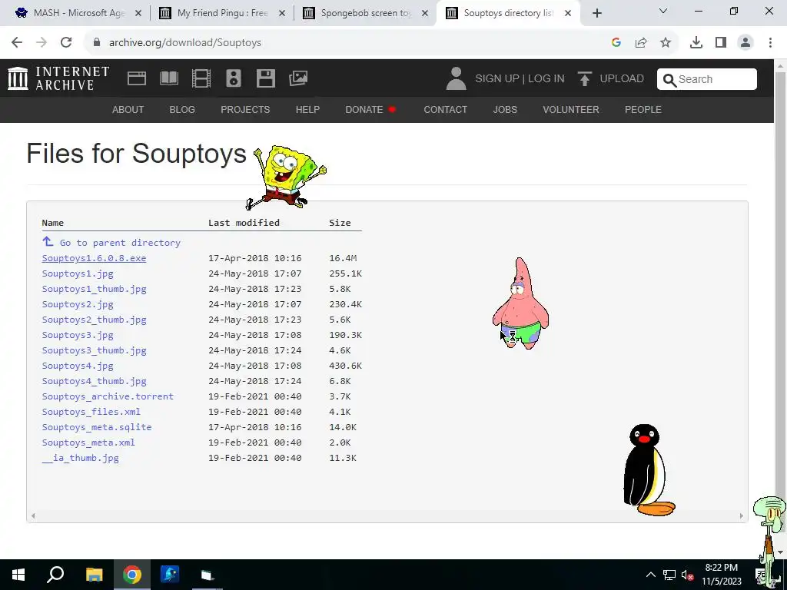This screenshot has height=590, width=787.
Task: Toggle Chrome side panel icon
Action: [721, 43]
